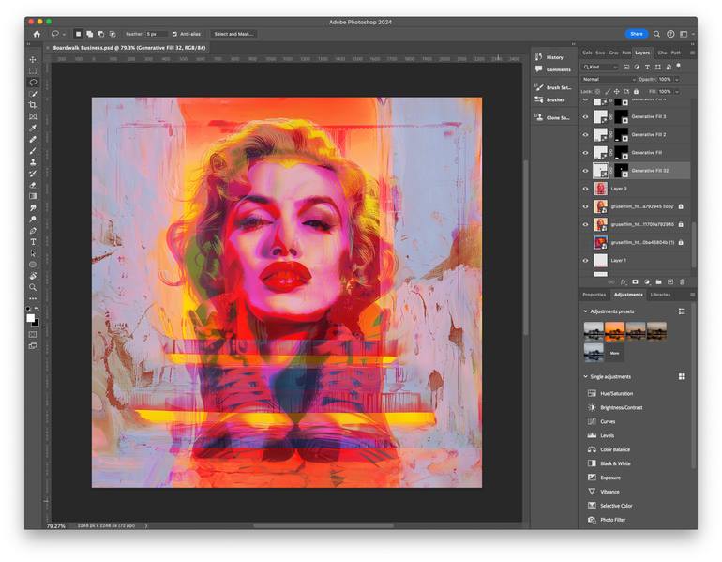Click the Share button
Viewport: 722px width, 562px height.
pos(637,34)
